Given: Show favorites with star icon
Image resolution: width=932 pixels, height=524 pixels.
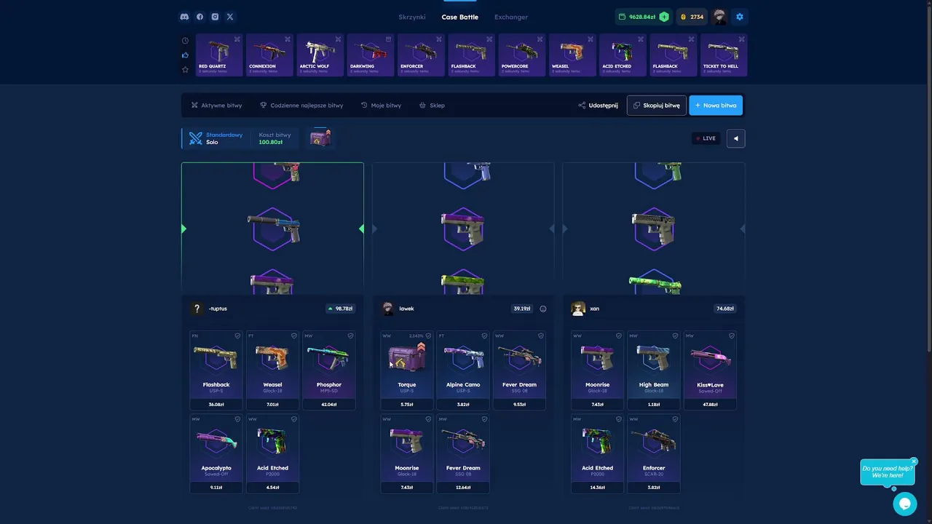Looking at the screenshot, I should pos(185,70).
